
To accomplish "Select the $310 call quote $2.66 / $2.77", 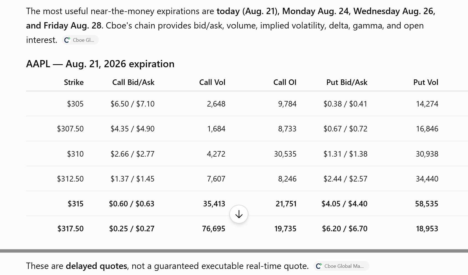I will 132,154.
